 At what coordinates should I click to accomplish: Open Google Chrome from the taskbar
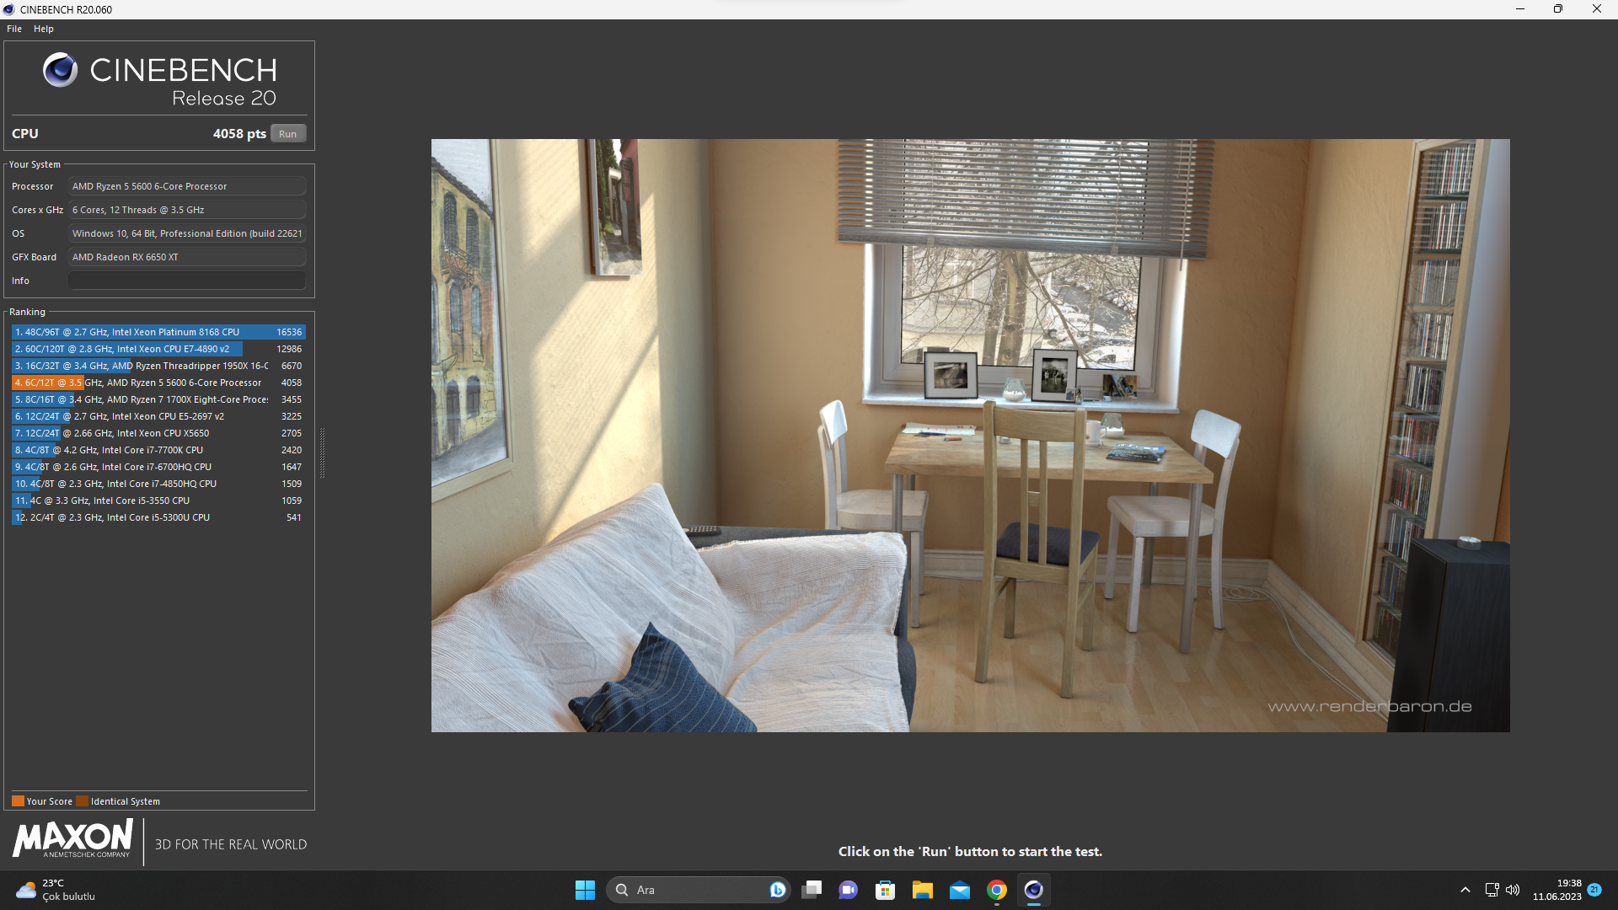tap(997, 890)
